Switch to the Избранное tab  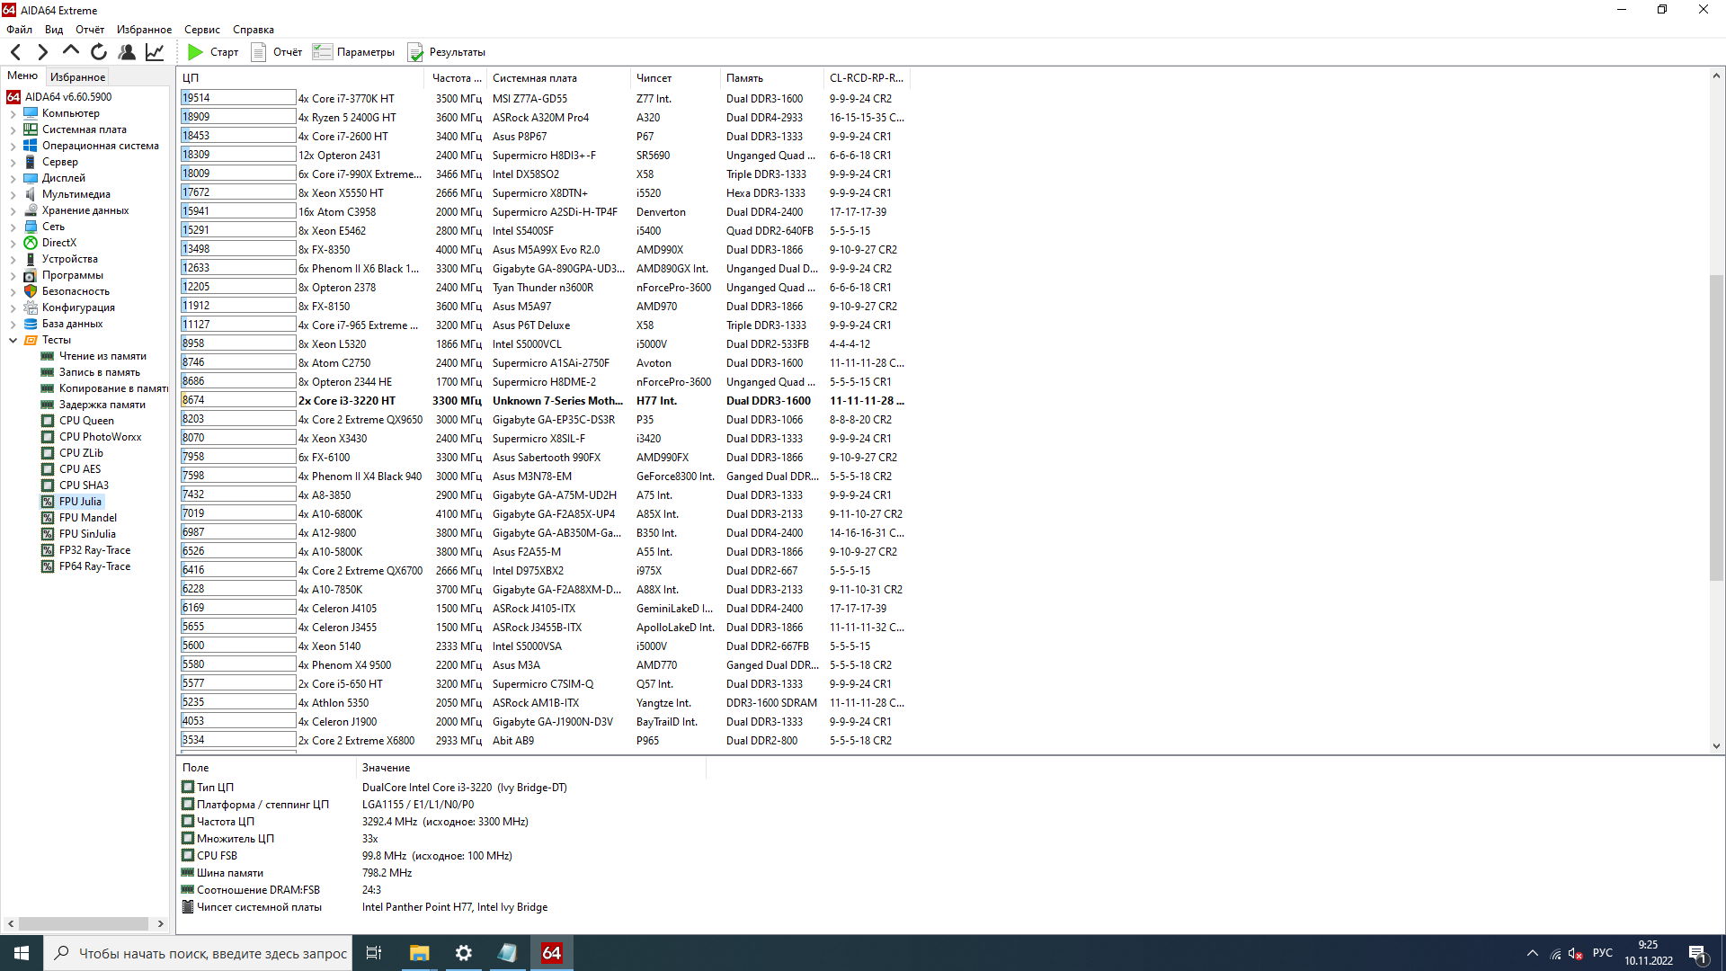(x=77, y=77)
